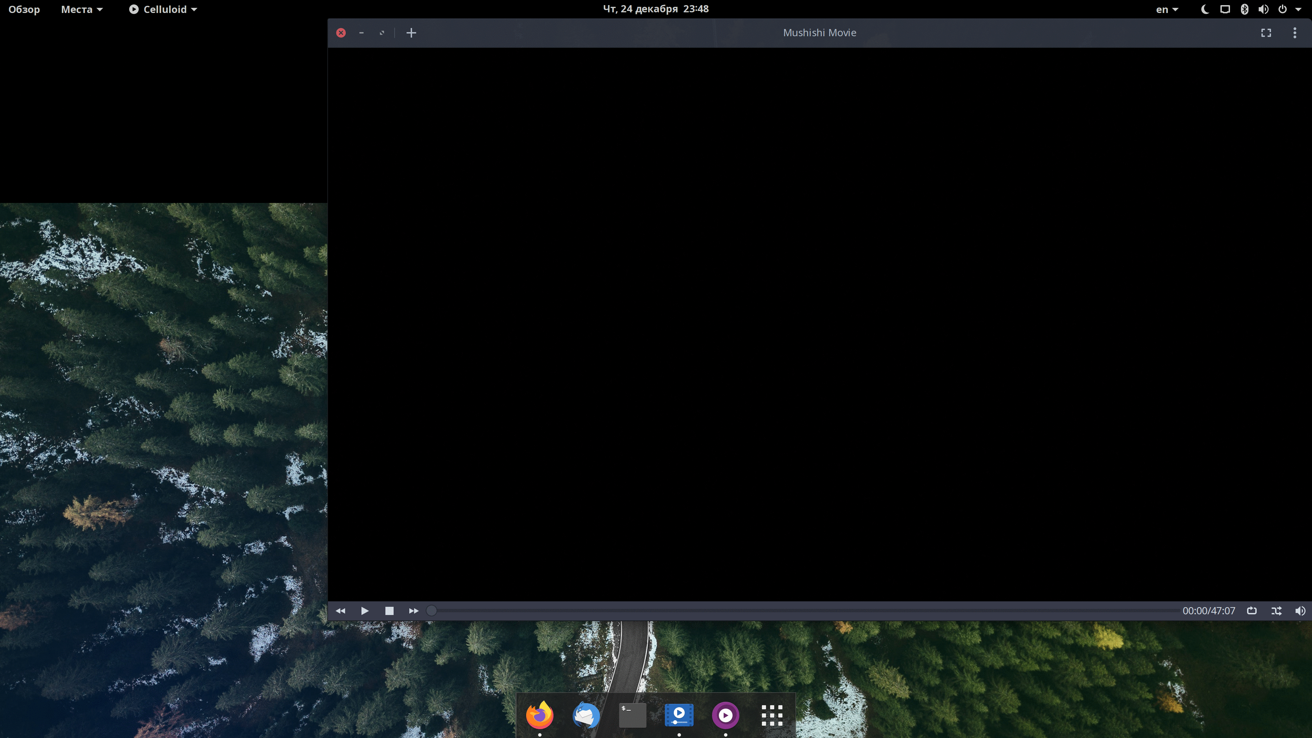1312x738 pixels.
Task: Select the Play button in Celluloid
Action: (x=365, y=610)
